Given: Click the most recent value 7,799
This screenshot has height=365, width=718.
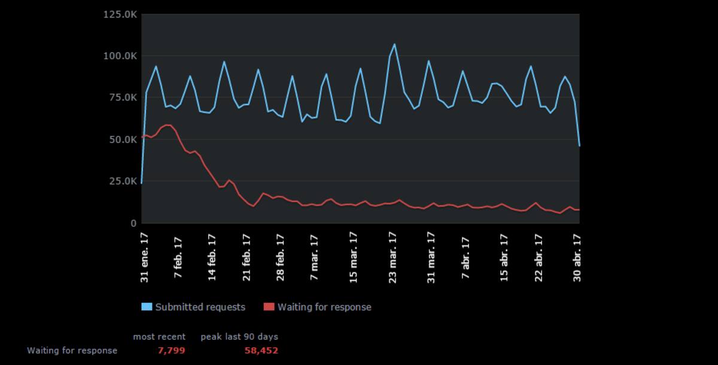Looking at the screenshot, I should [172, 351].
